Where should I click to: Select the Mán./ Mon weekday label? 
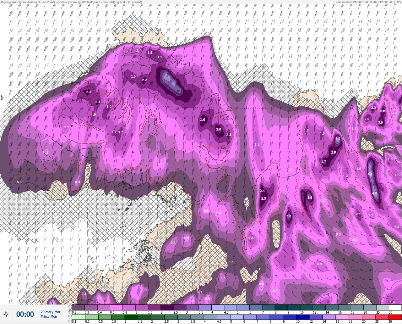tap(49, 316)
